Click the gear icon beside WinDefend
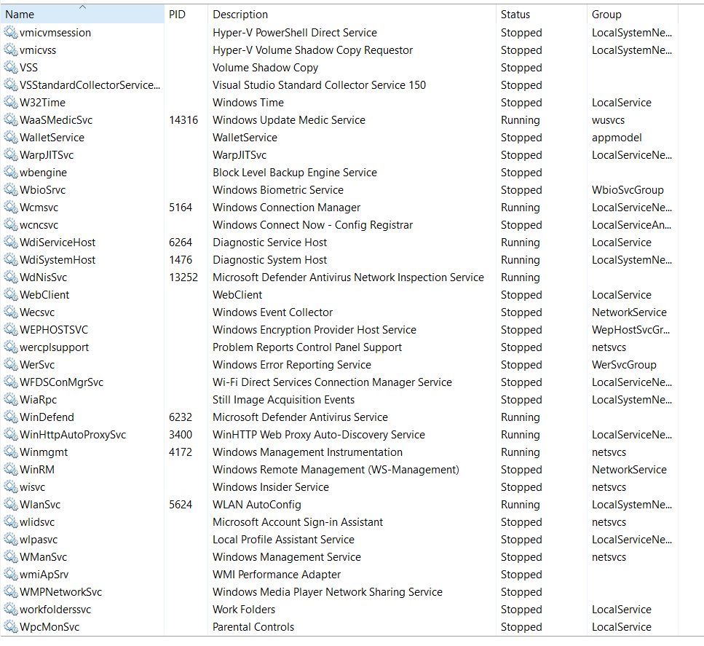This screenshot has height=646, width=704. pos(11,417)
